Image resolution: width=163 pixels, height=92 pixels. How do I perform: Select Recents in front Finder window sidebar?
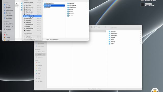click(8, 8)
